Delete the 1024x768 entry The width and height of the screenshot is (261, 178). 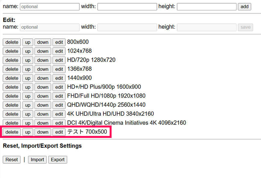coord(12,51)
